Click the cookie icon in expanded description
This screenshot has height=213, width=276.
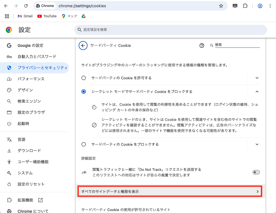pyautogui.click(x=94, y=107)
